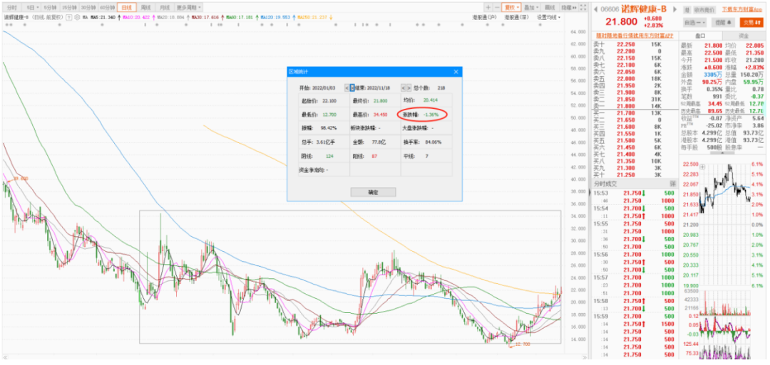Screen dimensions: 770x365
Task: Expand the 更多周期 dropdown
Action: point(189,7)
